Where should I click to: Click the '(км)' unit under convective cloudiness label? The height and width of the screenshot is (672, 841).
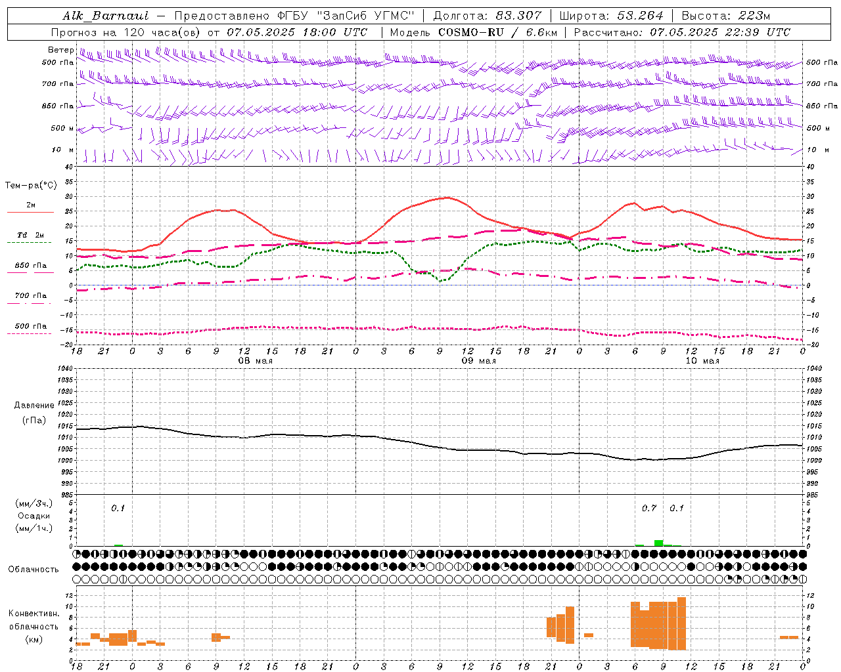tap(34, 639)
